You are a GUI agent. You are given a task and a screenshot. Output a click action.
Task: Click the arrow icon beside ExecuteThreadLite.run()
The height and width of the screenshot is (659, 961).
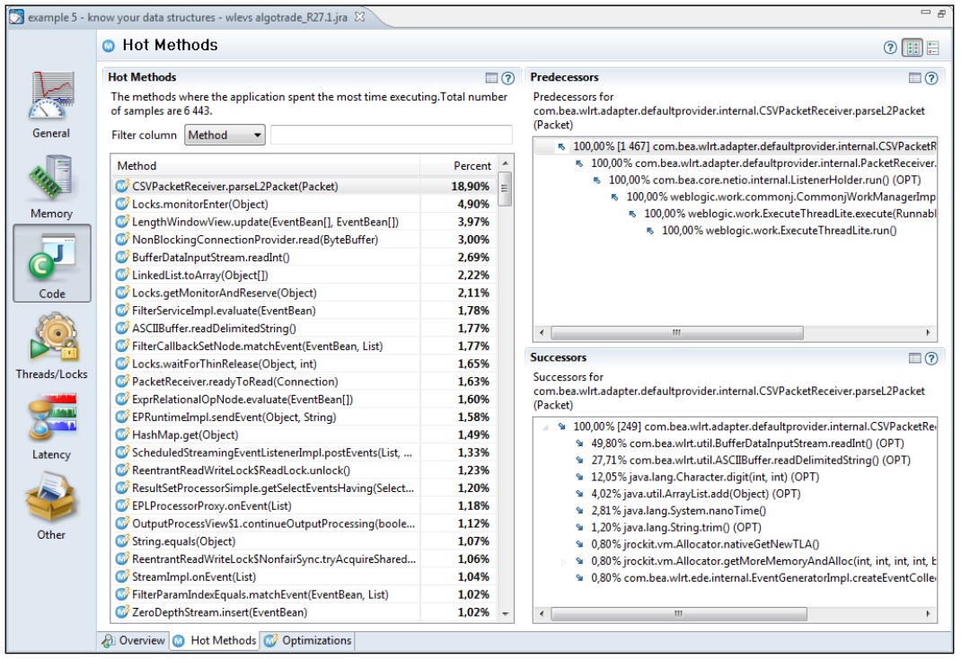tap(650, 231)
